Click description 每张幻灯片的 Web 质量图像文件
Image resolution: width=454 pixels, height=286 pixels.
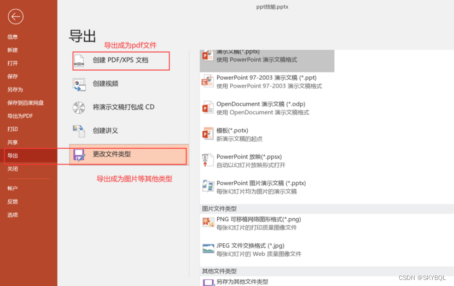tap(259, 254)
